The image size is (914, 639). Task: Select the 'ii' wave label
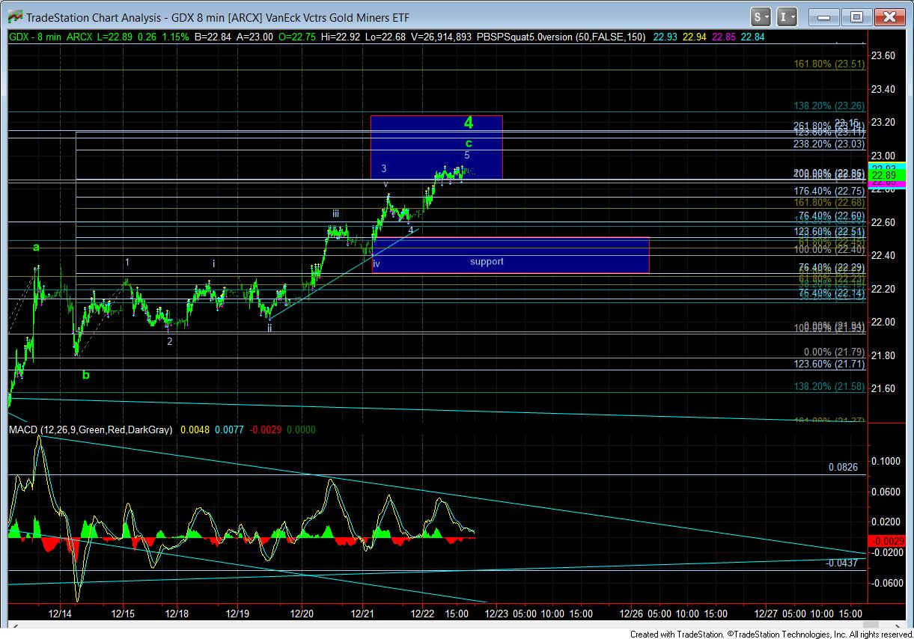[x=269, y=328]
